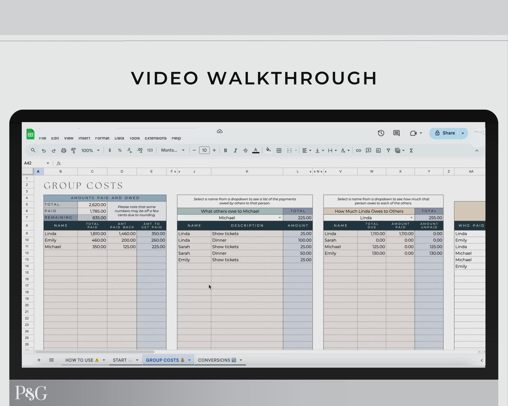Open the fill color paint bucket
Viewport: 508px width, 406px height.
pyautogui.click(x=268, y=150)
